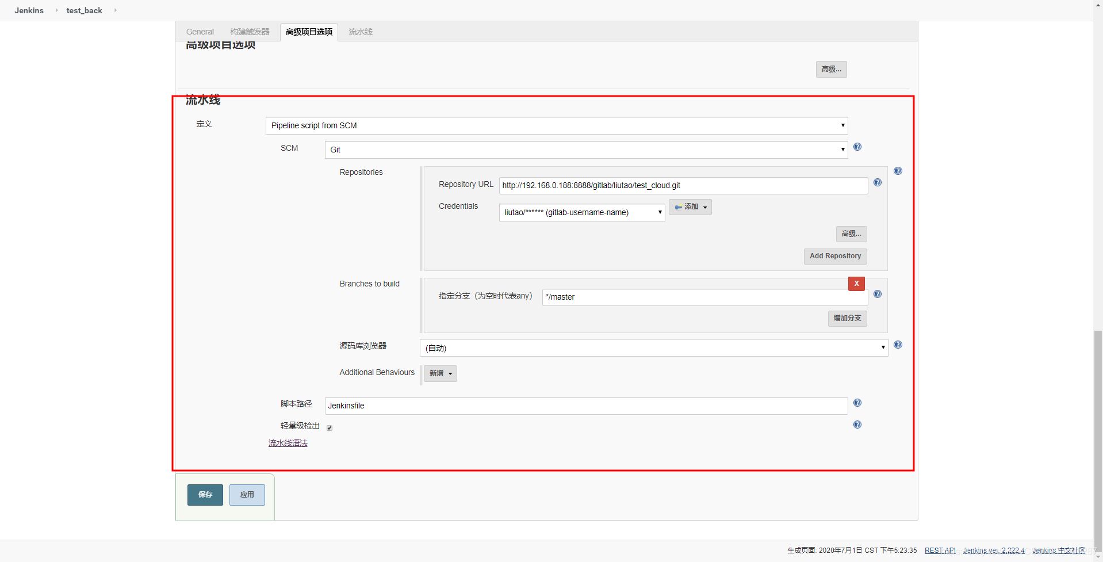Click the 保存 button
Screen dimensions: 1103x562
(x=205, y=495)
